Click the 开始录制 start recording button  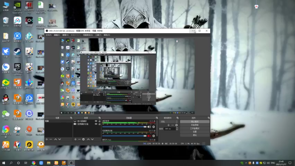pos(195,125)
